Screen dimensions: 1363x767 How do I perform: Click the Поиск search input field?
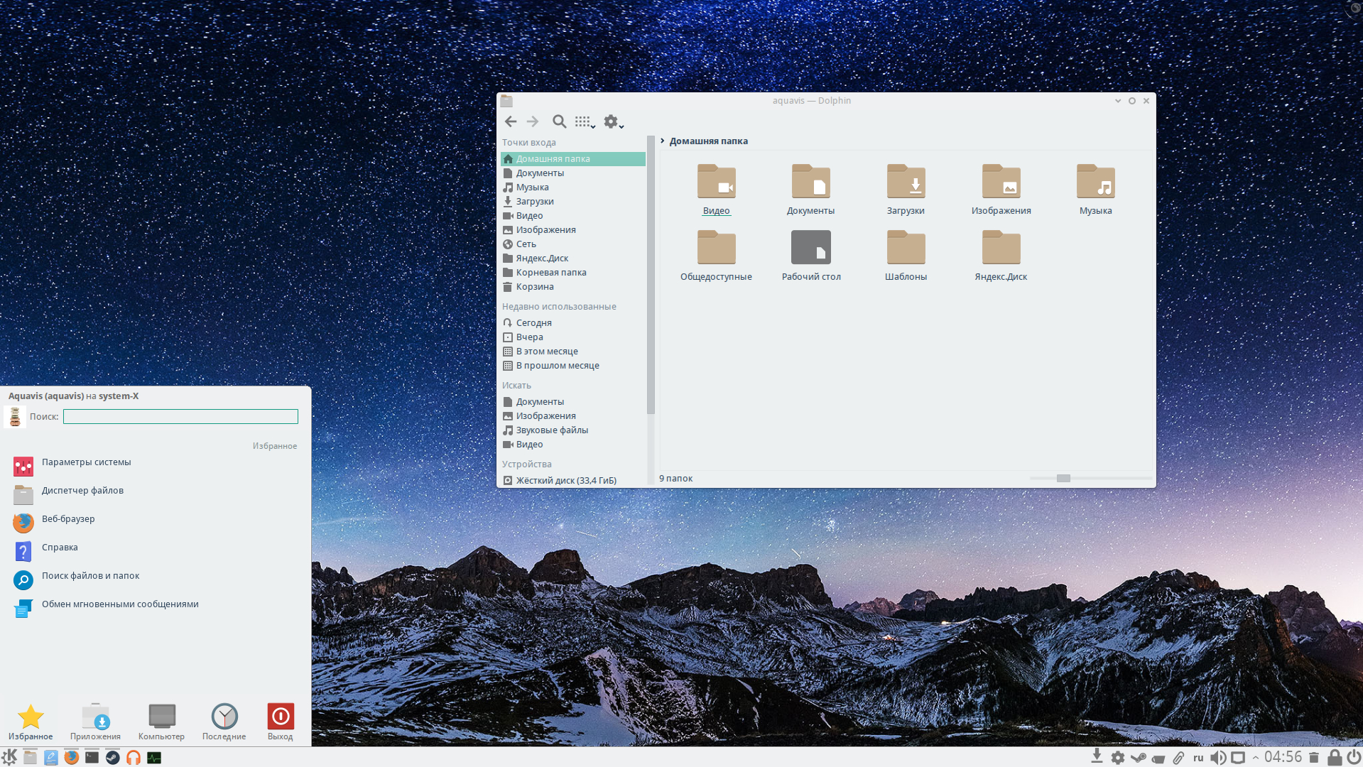pos(180,417)
